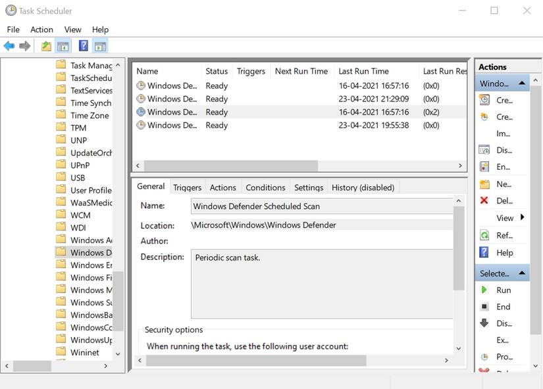Click the End stop icon
Image resolution: width=543 pixels, height=389 pixels.
[484, 306]
